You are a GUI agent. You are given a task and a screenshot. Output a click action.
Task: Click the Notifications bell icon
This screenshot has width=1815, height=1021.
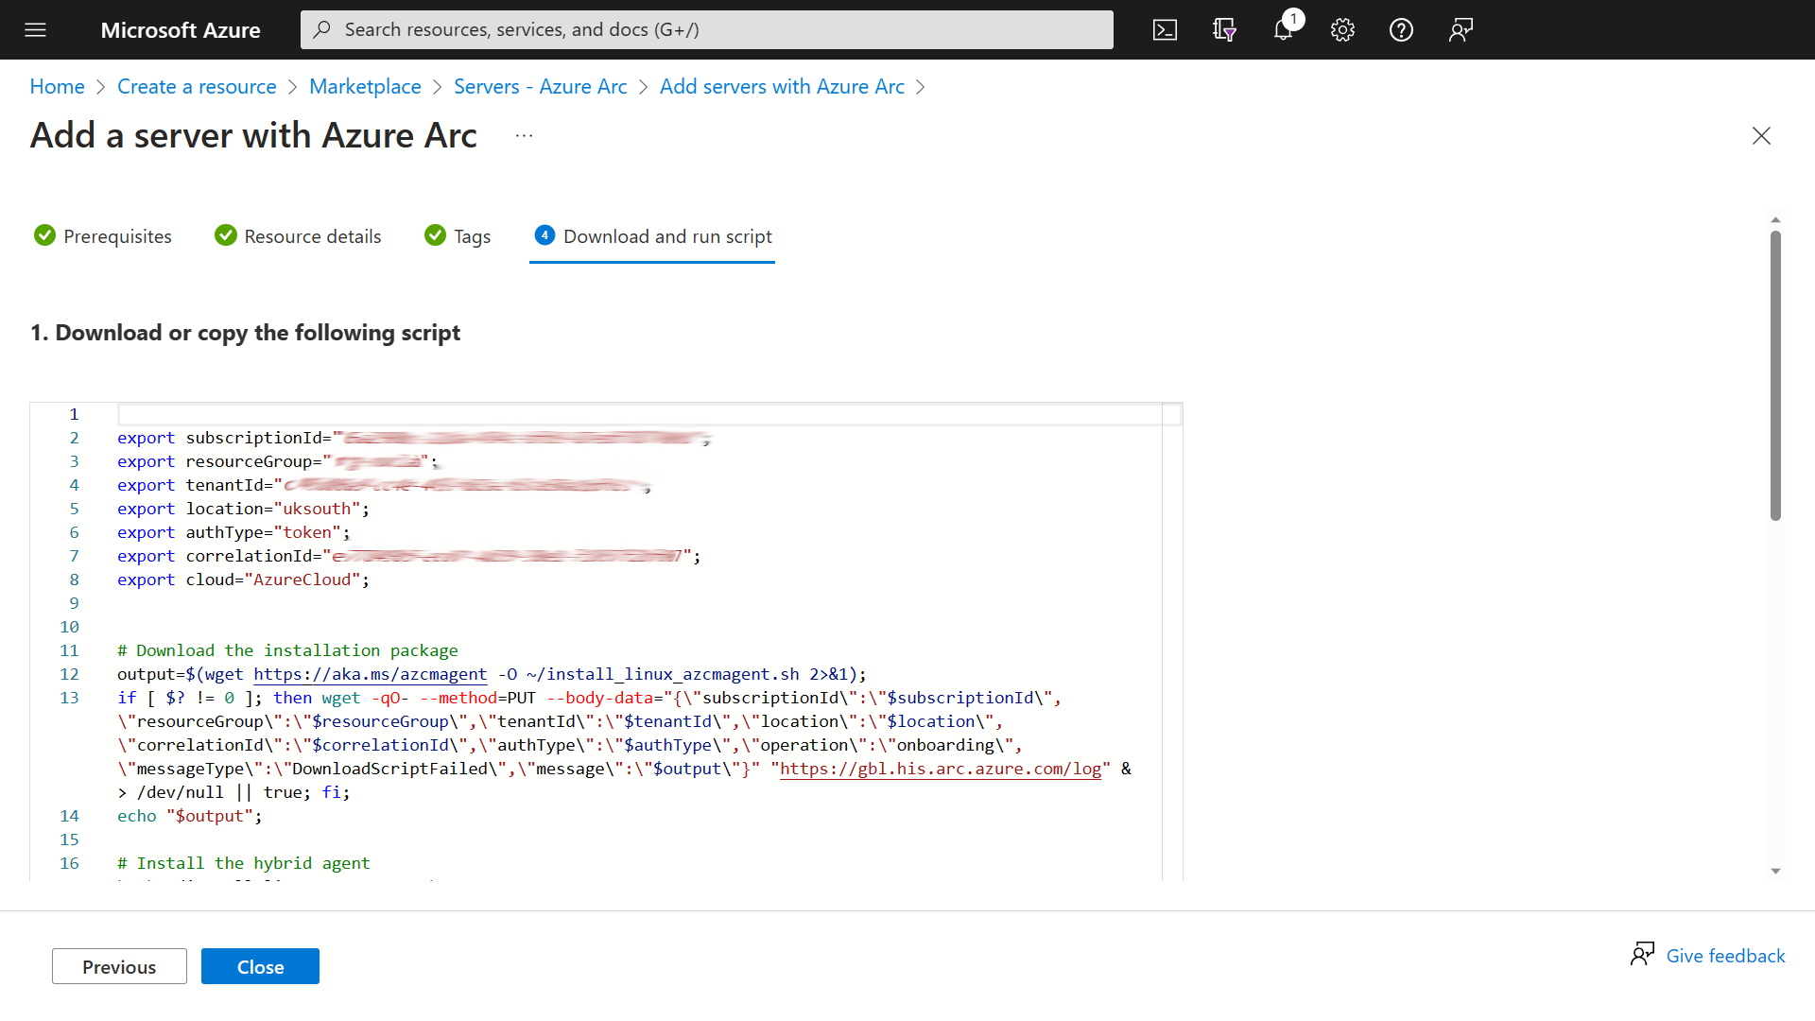(1283, 30)
